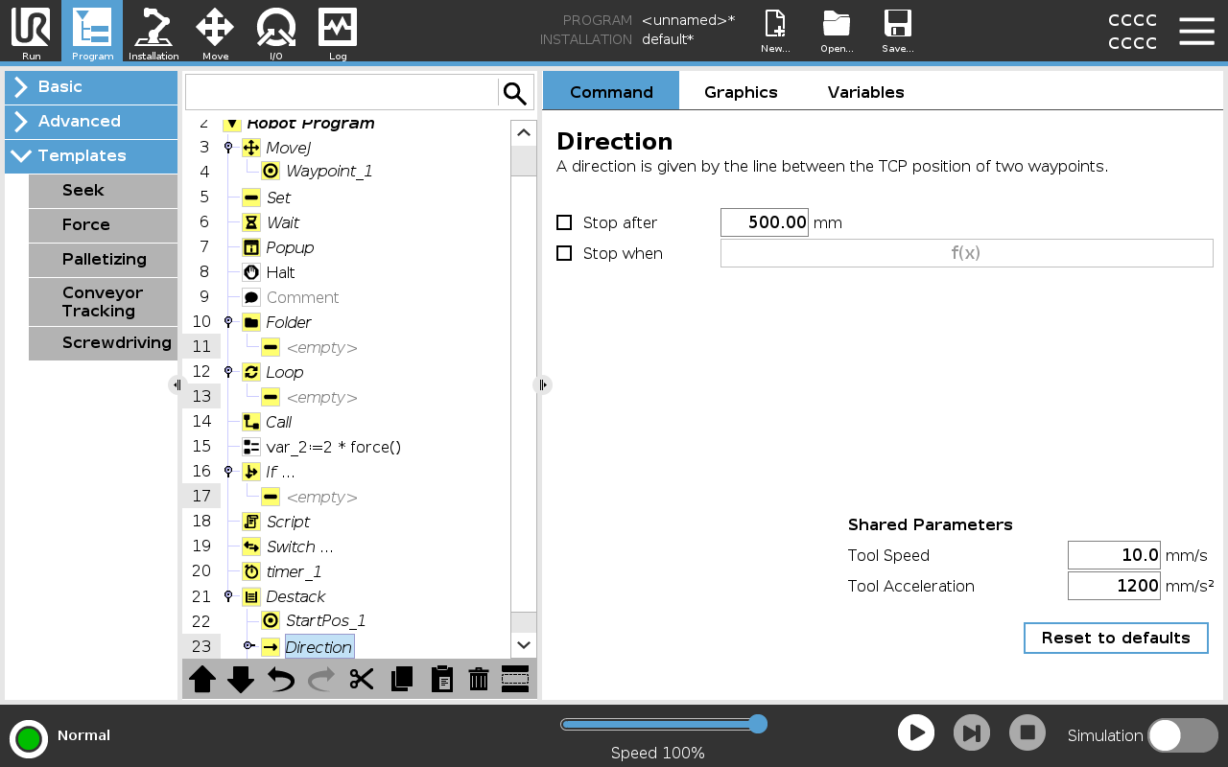The width and height of the screenshot is (1228, 767).
Task: Expand the Advanced commands section
Action: (x=91, y=122)
